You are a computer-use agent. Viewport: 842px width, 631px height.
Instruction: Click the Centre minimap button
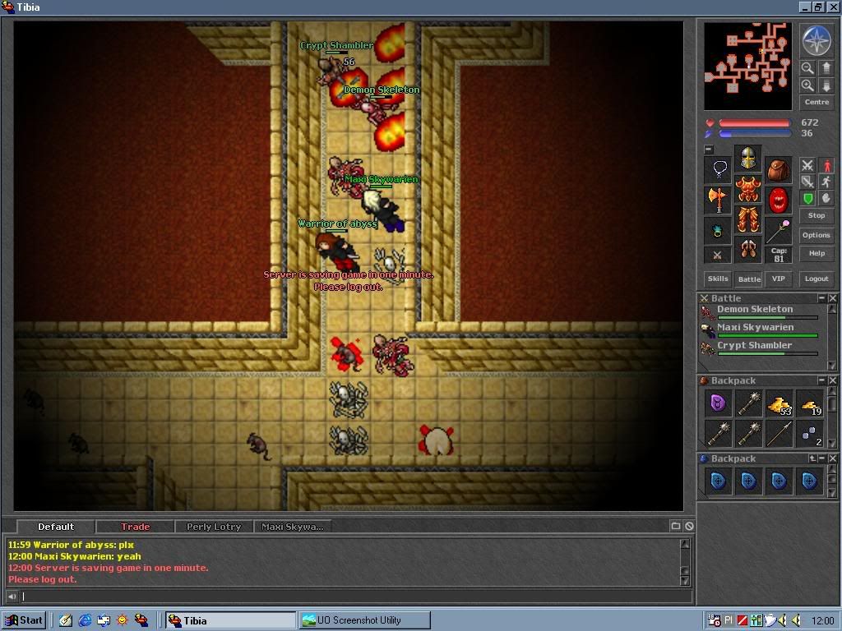coord(817,102)
